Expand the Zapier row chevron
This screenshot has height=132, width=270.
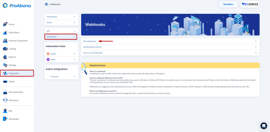[75, 54]
